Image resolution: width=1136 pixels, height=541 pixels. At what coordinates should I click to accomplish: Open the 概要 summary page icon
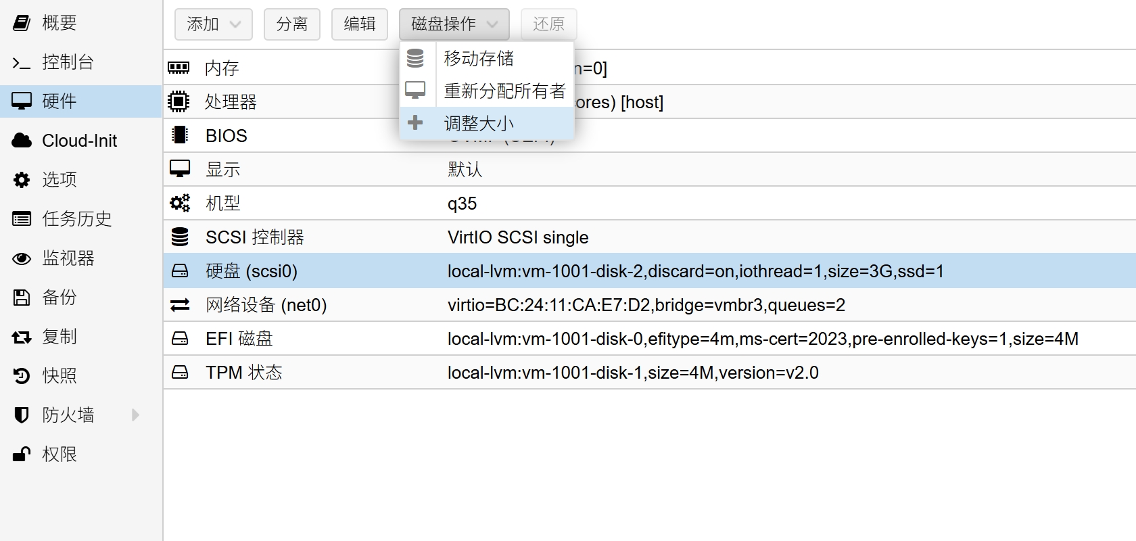[22, 23]
